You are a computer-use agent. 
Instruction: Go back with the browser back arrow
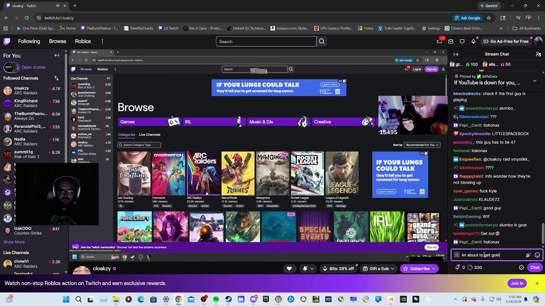6,18
